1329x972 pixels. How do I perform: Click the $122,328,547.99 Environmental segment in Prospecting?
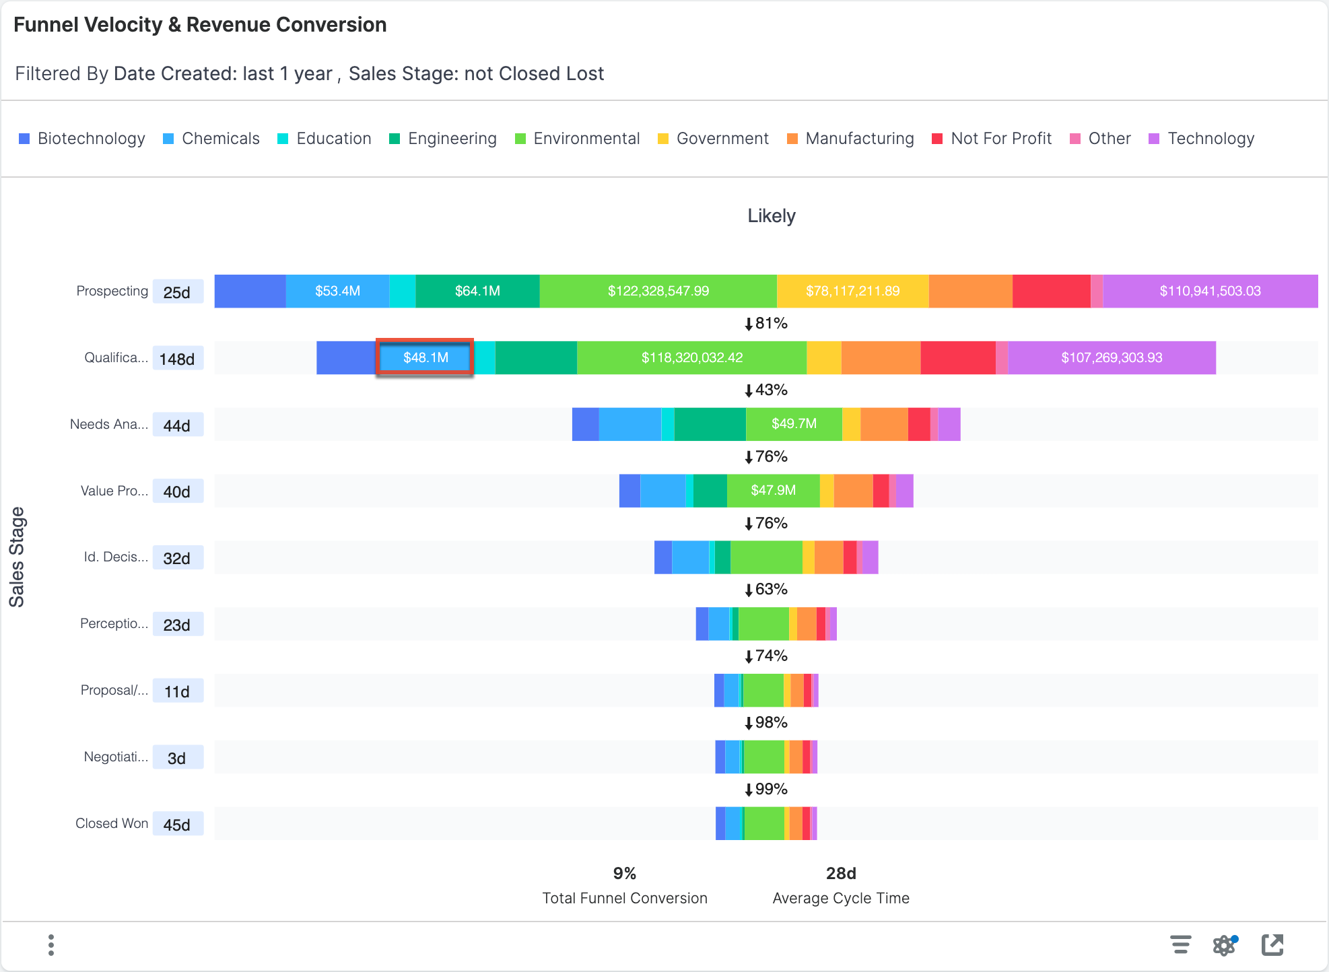[x=658, y=291]
